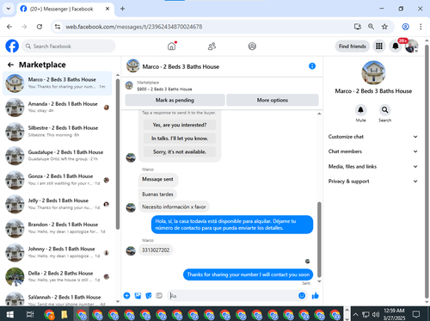The height and width of the screenshot is (321, 430).
Task: Open Della 2 Beds 2 Baths House chat
Action: tap(58, 276)
